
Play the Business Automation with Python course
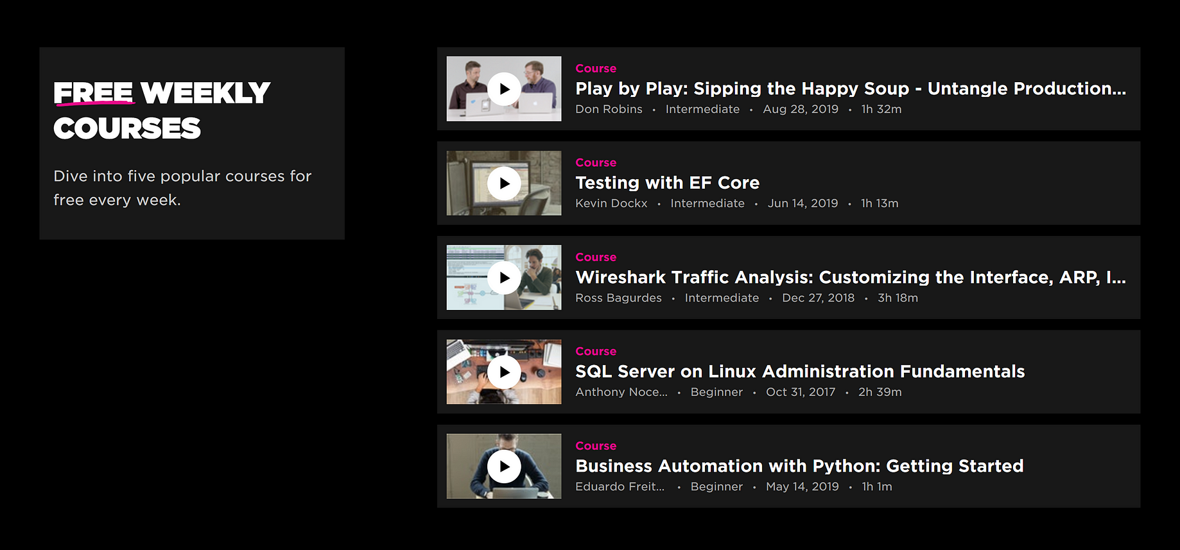[504, 466]
